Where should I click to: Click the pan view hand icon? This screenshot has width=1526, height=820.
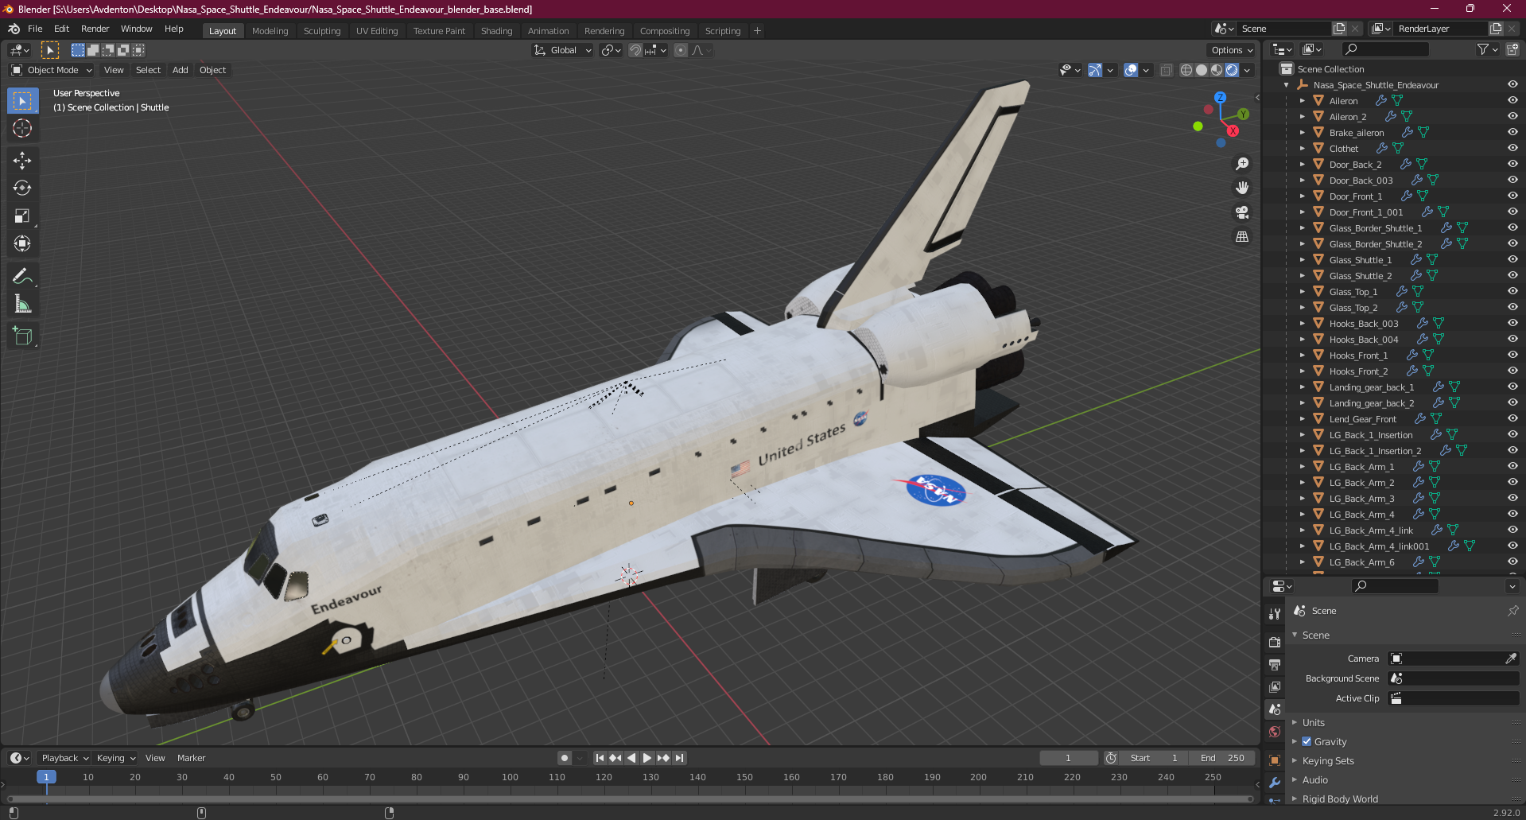pyautogui.click(x=1242, y=188)
